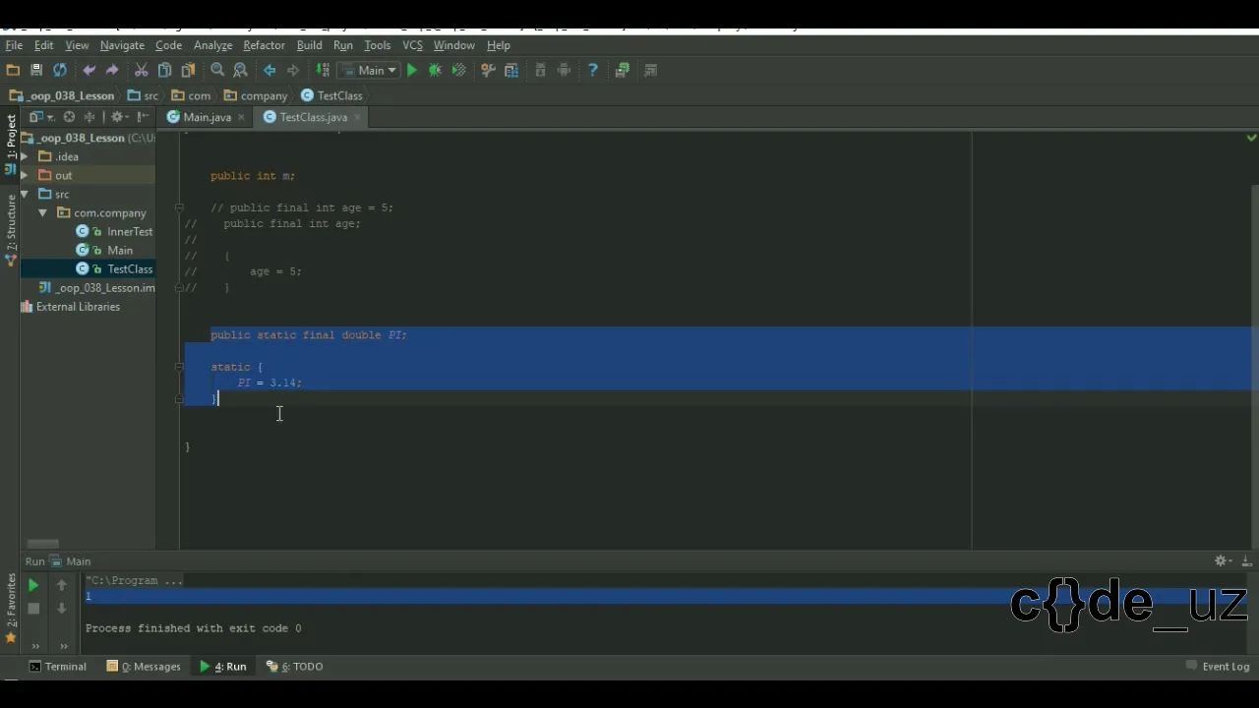Click the Cut scissors icon
Image resolution: width=1259 pixels, height=708 pixels.
coord(142,70)
